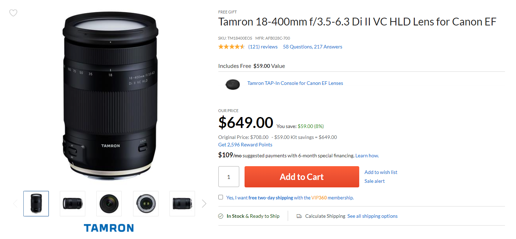Click the quantity input field
The height and width of the screenshot is (239, 516).
[x=229, y=177]
